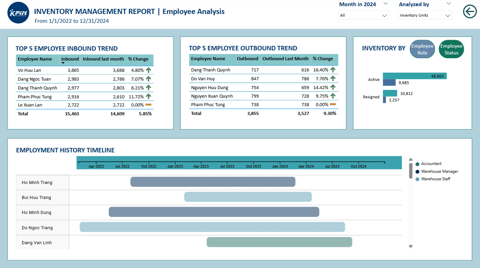Toggle the Employee Status view button

pos(451,49)
